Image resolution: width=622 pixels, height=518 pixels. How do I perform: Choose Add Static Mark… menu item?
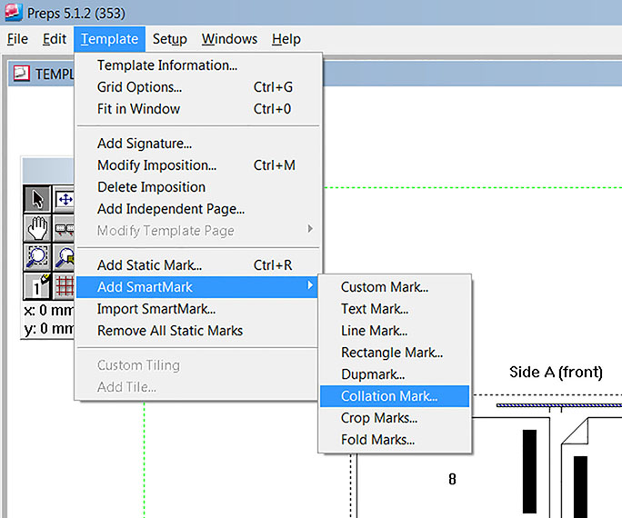click(x=197, y=264)
